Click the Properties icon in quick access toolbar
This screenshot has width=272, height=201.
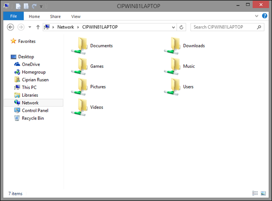[18, 6]
